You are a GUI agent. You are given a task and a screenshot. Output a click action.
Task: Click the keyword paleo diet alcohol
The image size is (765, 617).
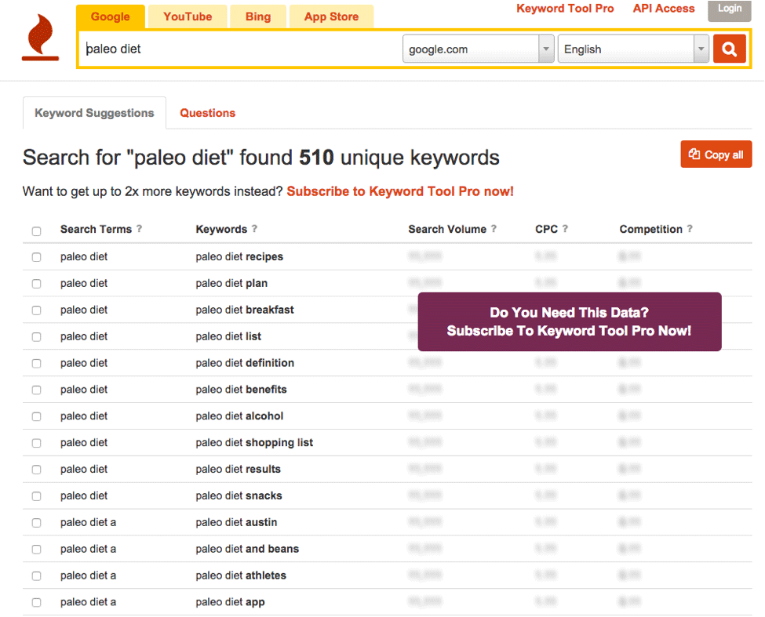239,416
